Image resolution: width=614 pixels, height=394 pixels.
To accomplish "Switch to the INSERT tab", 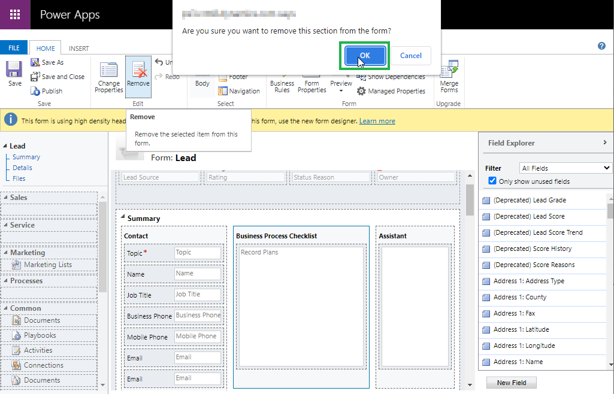I will tap(78, 48).
